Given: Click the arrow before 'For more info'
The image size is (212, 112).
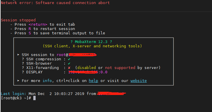Looking at the screenshot, I should point(18,81).
